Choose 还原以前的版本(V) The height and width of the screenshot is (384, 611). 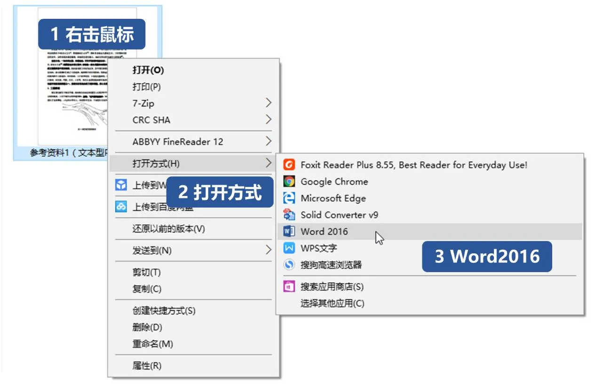194,229
